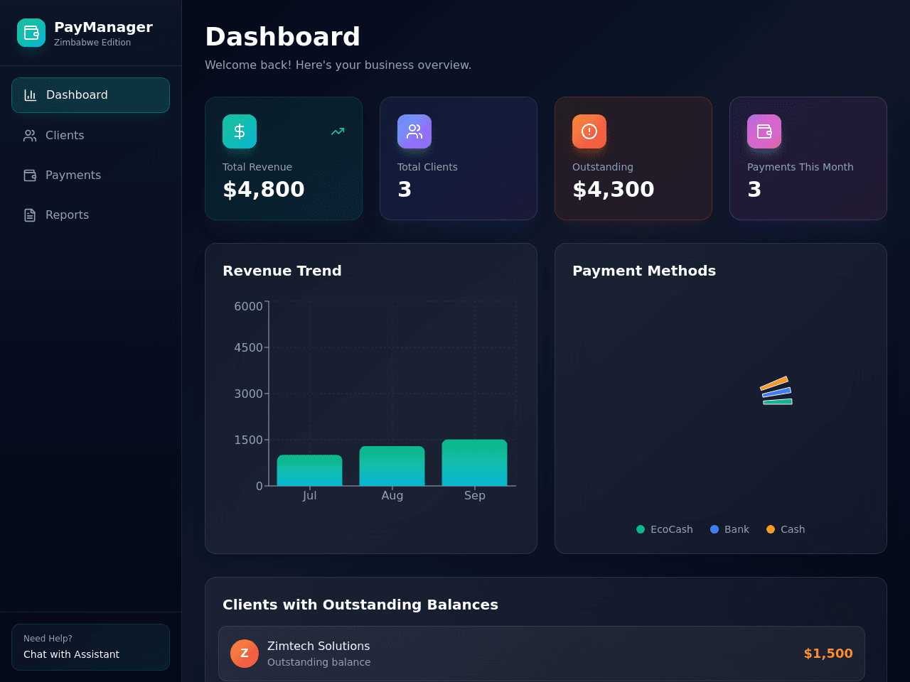Select the $4,800 total revenue value

(x=264, y=190)
